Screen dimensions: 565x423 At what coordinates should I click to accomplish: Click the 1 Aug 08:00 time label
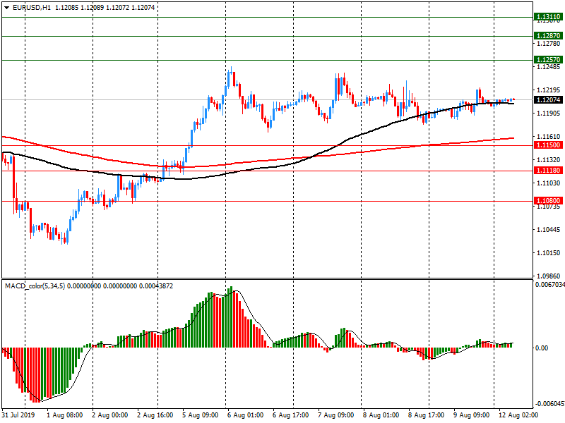point(65,415)
